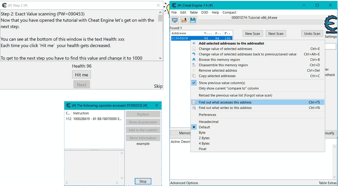Select address 01505DC8 in the scan results
The width and height of the screenshot is (338, 186).
point(181,38)
